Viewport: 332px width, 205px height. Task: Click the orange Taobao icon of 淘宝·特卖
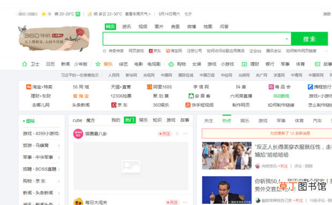[x=28, y=87]
